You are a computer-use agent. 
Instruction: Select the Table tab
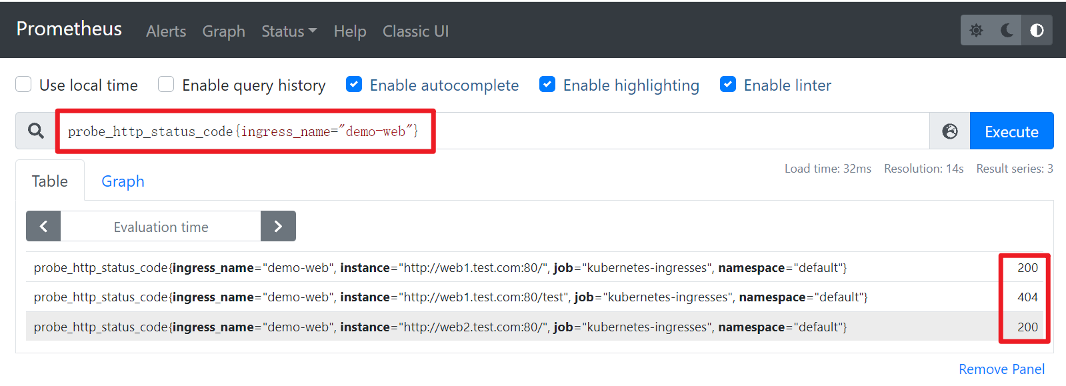pyautogui.click(x=50, y=181)
